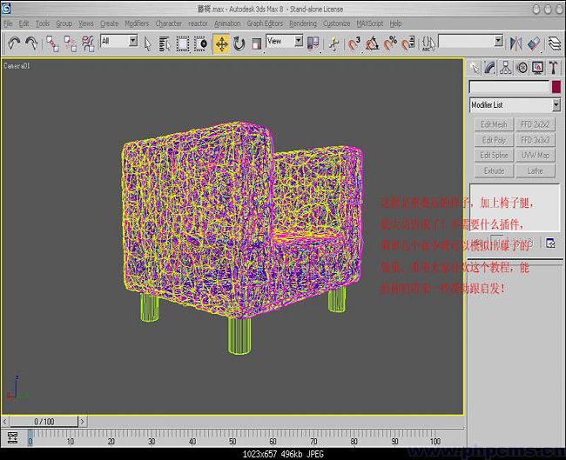Toggle the Window/Crossing selection mode
Screen dimensions: 566x460
pyautogui.click(x=202, y=42)
